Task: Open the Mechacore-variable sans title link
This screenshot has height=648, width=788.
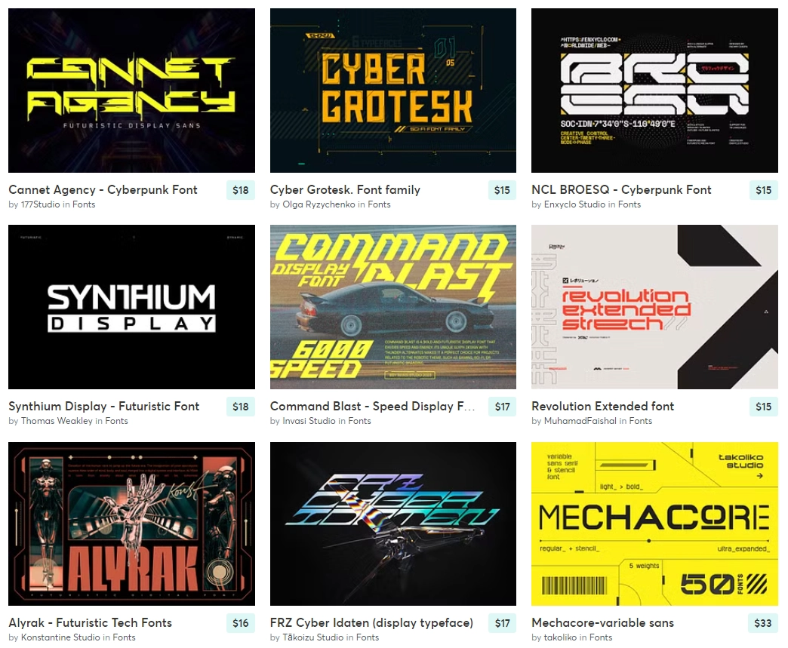Action: [602, 623]
